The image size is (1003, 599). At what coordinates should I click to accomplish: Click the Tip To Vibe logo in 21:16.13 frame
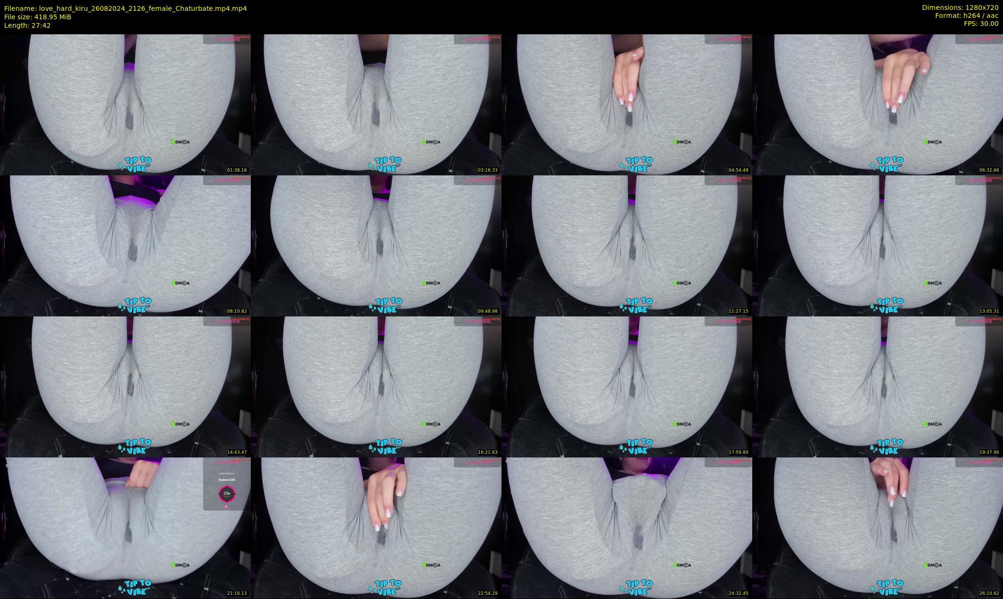coord(135,587)
